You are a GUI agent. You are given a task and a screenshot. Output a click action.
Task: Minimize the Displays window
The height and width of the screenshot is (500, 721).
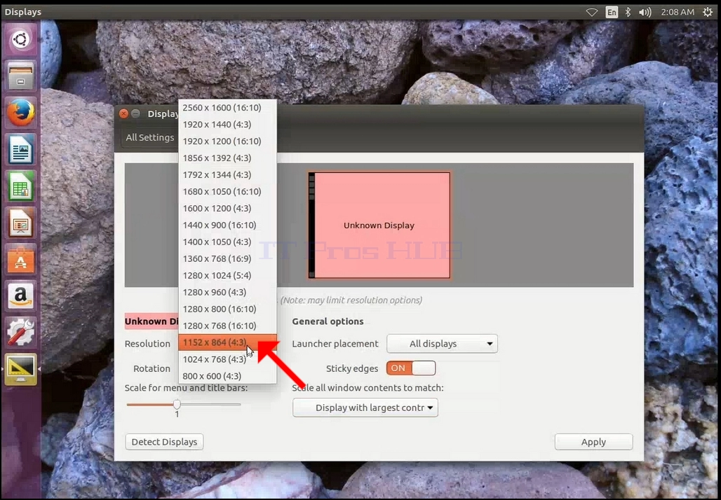tap(135, 113)
